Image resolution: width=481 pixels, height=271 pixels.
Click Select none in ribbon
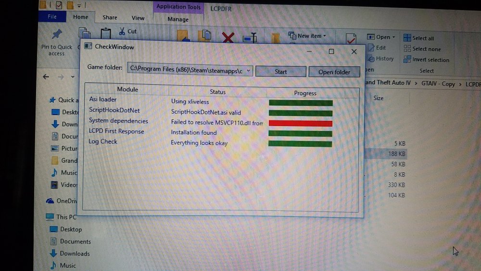422,49
